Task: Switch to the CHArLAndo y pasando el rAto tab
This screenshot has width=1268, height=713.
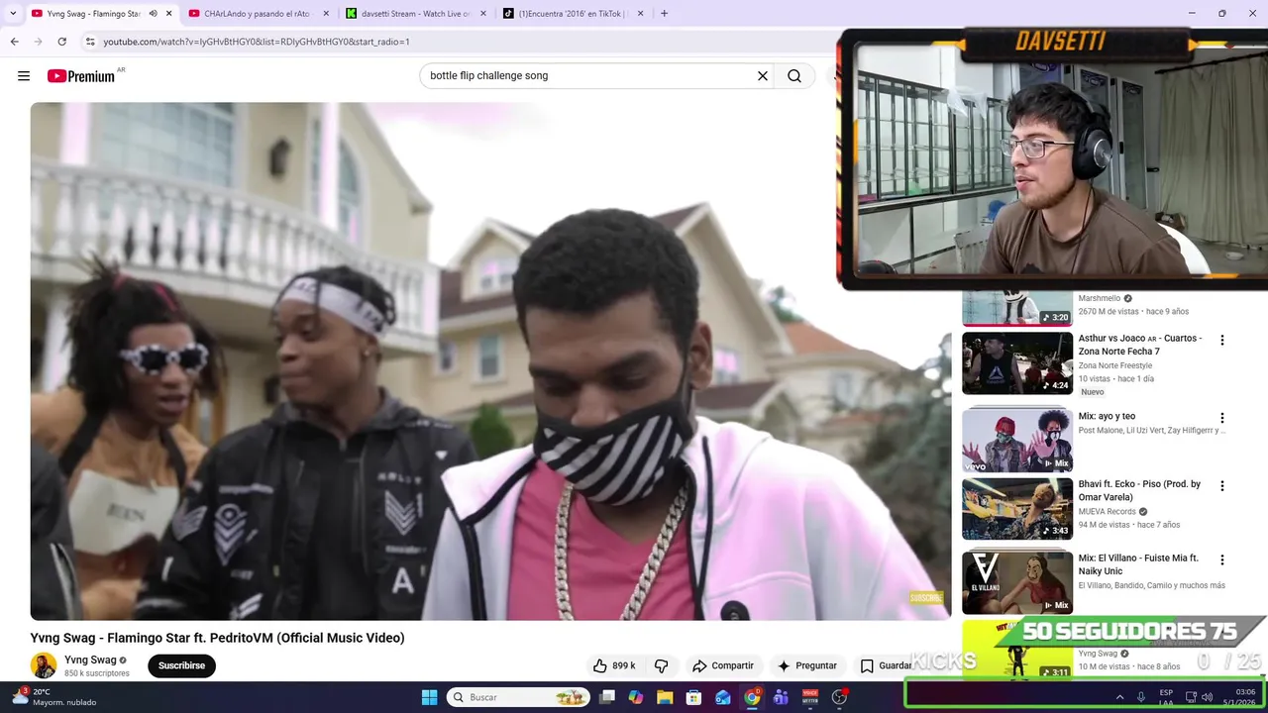Action: click(257, 14)
